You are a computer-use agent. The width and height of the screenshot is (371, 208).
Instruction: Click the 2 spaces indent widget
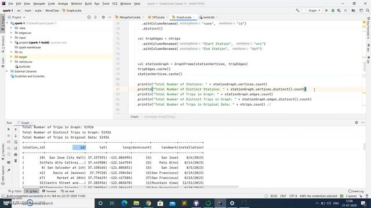click(351, 196)
